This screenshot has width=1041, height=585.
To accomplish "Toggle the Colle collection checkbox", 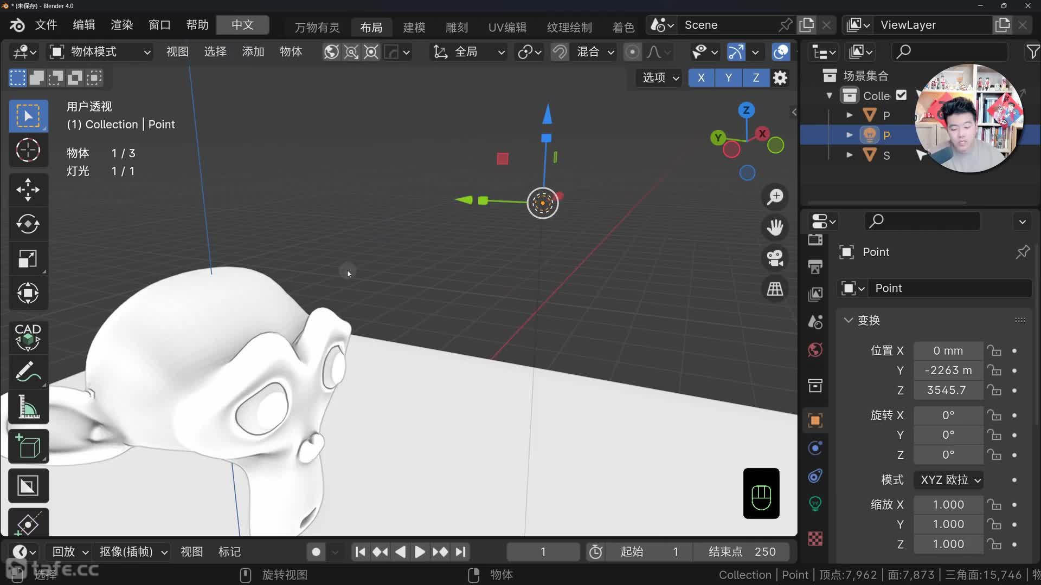I will 901,95.
